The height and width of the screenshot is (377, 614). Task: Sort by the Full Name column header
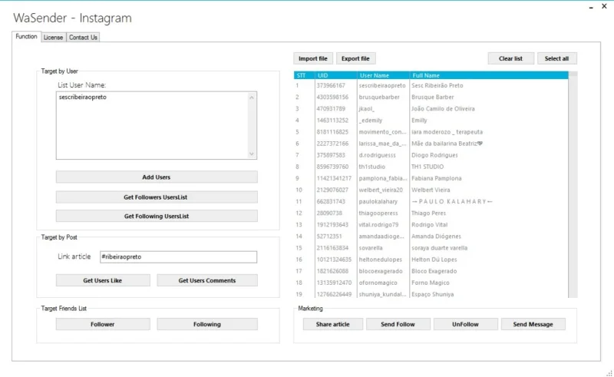489,75
